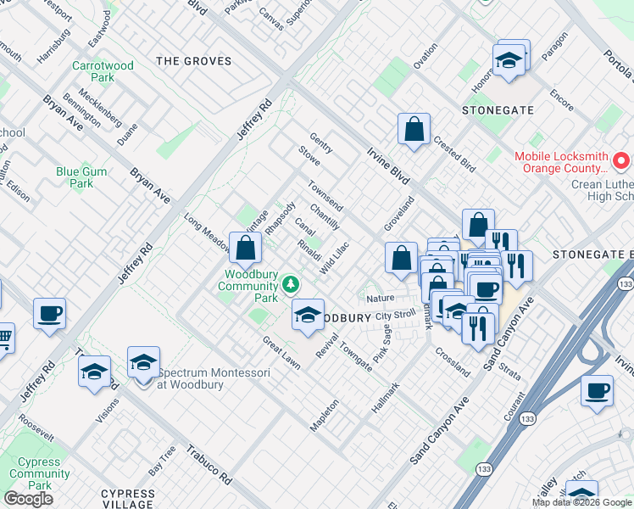
Task: Click the 'STONEGATE' neighborhood label
Action: [498, 110]
